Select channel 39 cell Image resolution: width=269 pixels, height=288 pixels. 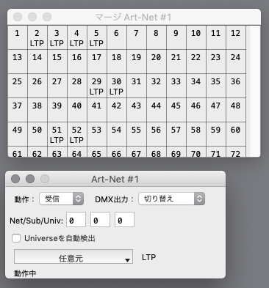(57, 110)
